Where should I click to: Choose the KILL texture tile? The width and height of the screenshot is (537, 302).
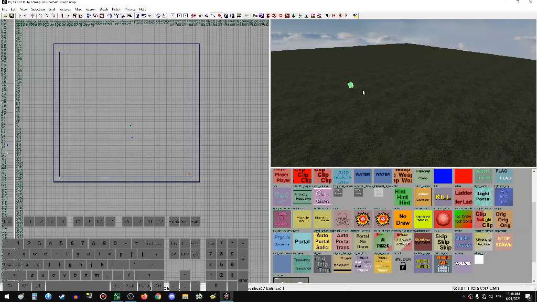tap(443, 197)
